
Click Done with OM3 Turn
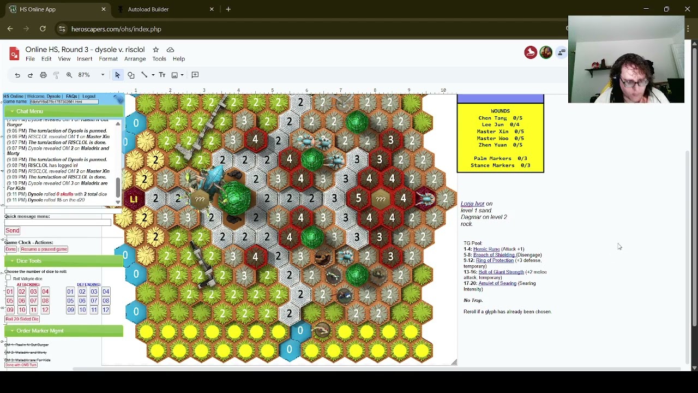click(x=21, y=365)
